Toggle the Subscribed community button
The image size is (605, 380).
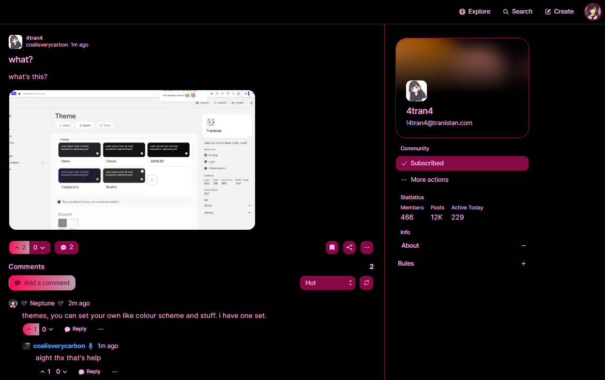[462, 163]
